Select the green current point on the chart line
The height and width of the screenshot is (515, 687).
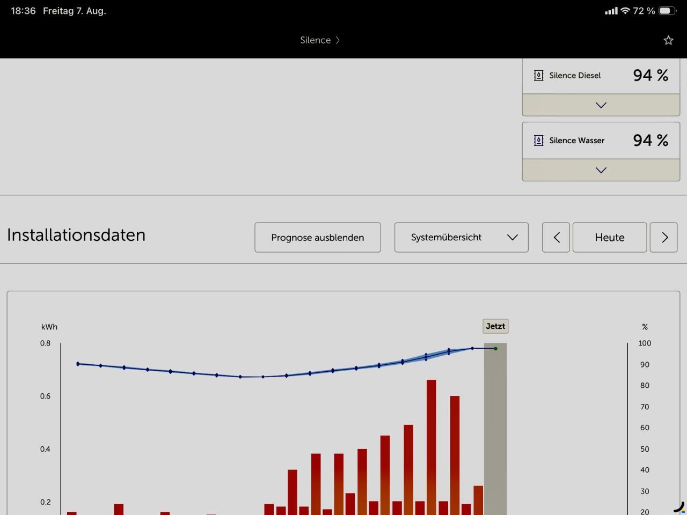tap(495, 349)
